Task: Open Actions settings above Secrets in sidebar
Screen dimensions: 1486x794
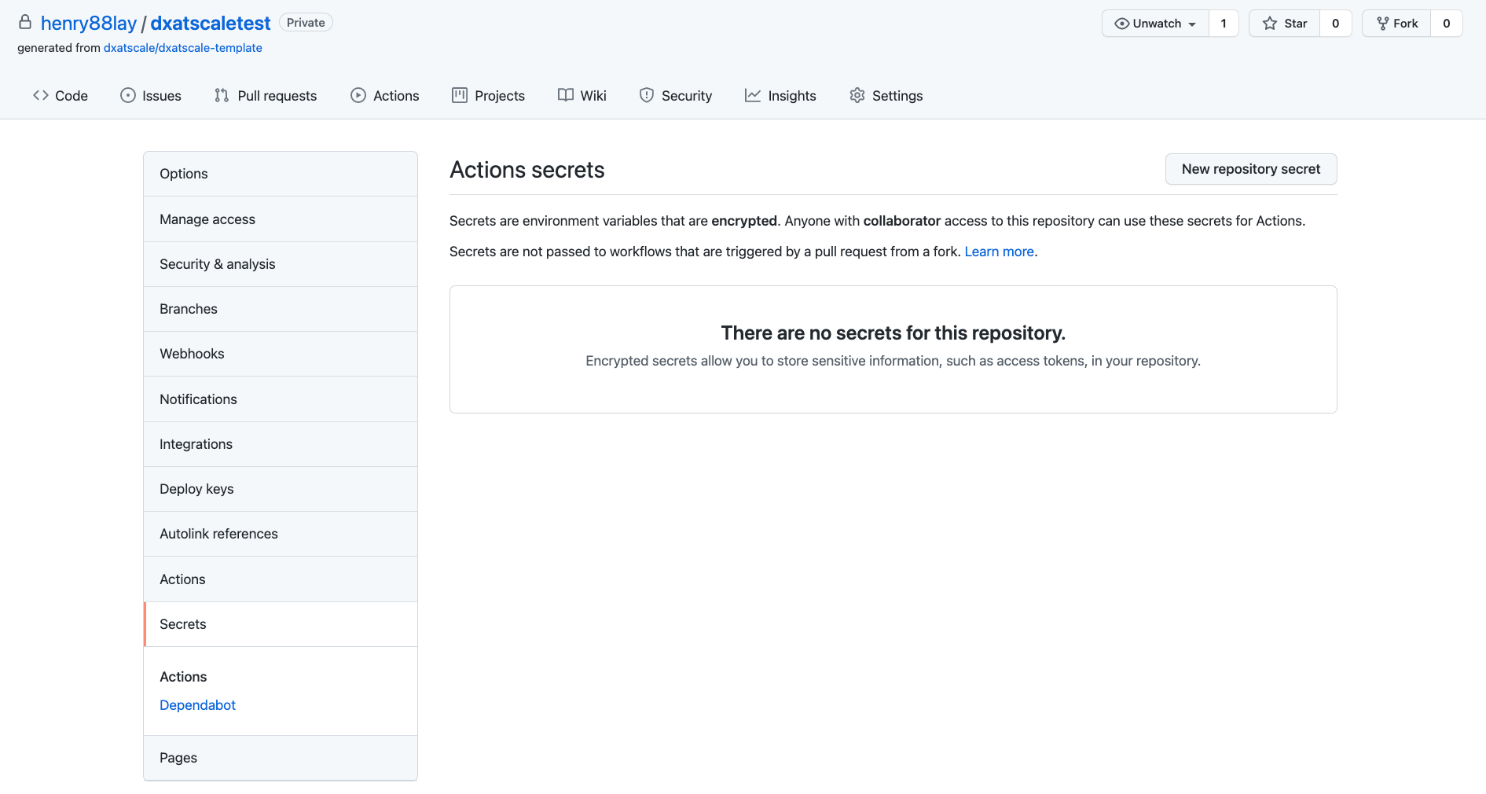Action: (281, 579)
